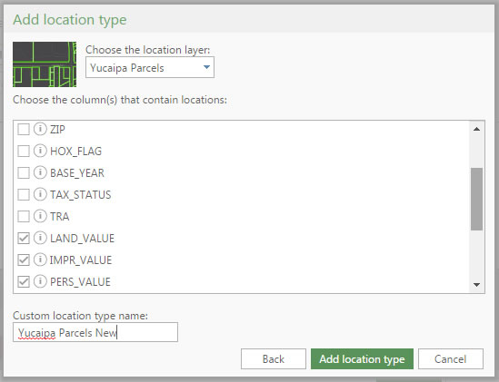Open the BASE_YEAR info icon
Screen dimensions: 499x382
40,172
